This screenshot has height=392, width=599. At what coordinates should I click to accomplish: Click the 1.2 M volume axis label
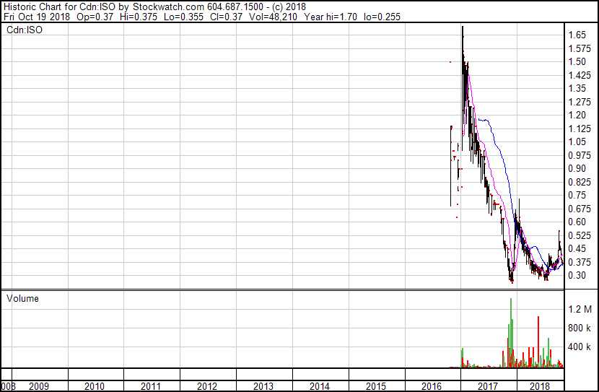tap(579, 310)
